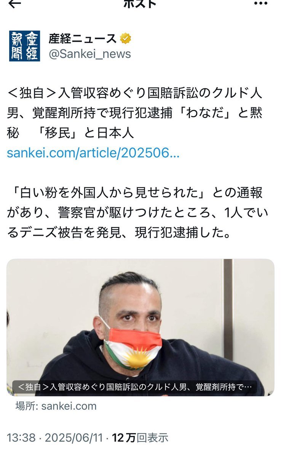This screenshot has height=457, width=281.
Task: Tap the 13:38 timestamp
Action: (x=21, y=438)
